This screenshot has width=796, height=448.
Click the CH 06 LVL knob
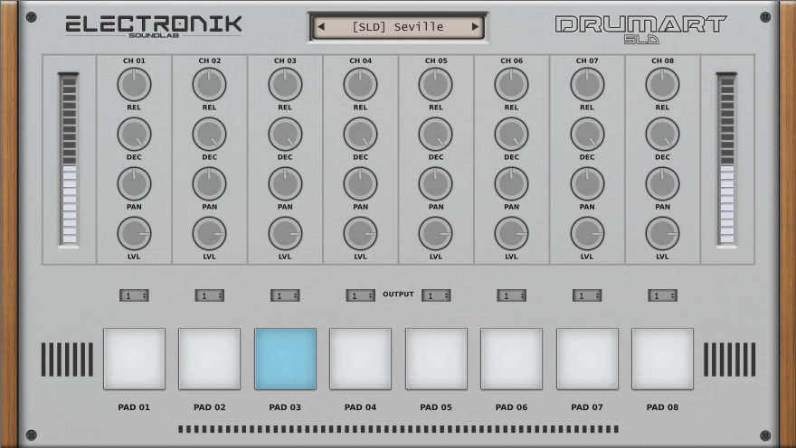(512, 234)
